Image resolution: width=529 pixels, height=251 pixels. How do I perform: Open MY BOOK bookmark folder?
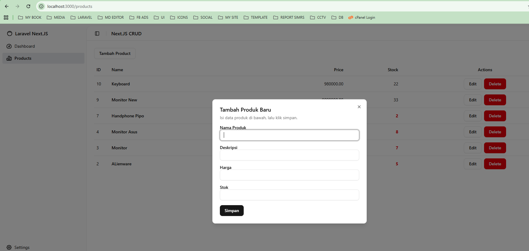coord(30,17)
